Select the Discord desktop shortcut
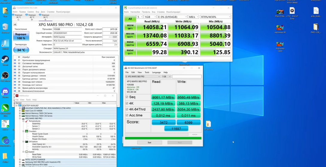Screen dimensions: 326x167 tap(5, 92)
